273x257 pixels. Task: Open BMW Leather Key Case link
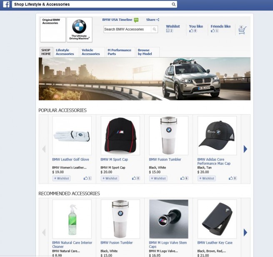click(215, 243)
